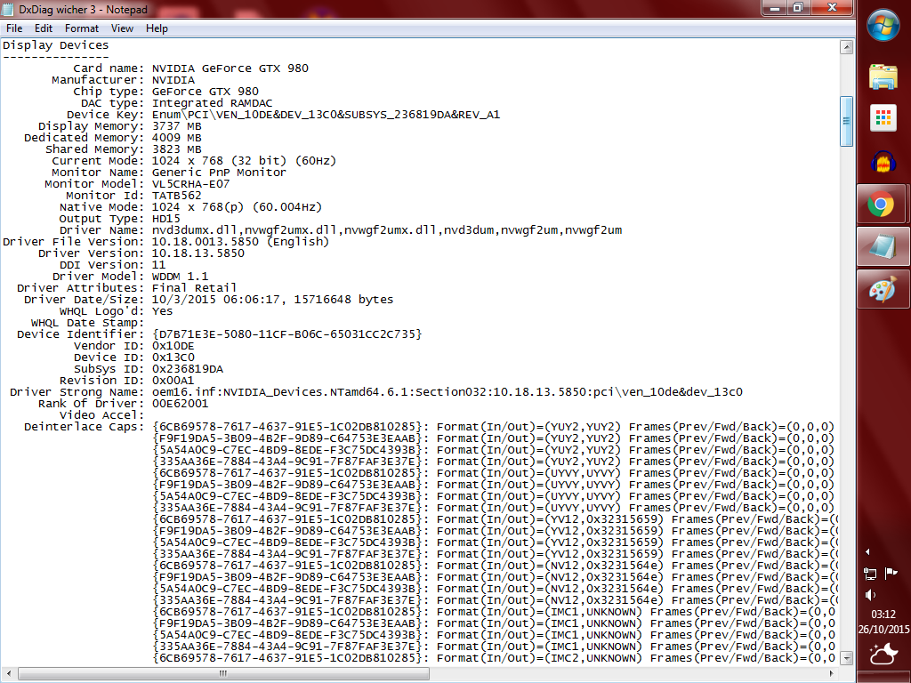The image size is (911, 683).
Task: Click 'Display Memory: 3737 MB' line
Action: click(x=120, y=126)
